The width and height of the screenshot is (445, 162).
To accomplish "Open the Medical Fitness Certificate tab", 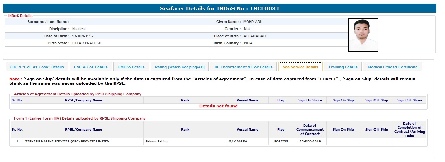I will (x=392, y=67).
